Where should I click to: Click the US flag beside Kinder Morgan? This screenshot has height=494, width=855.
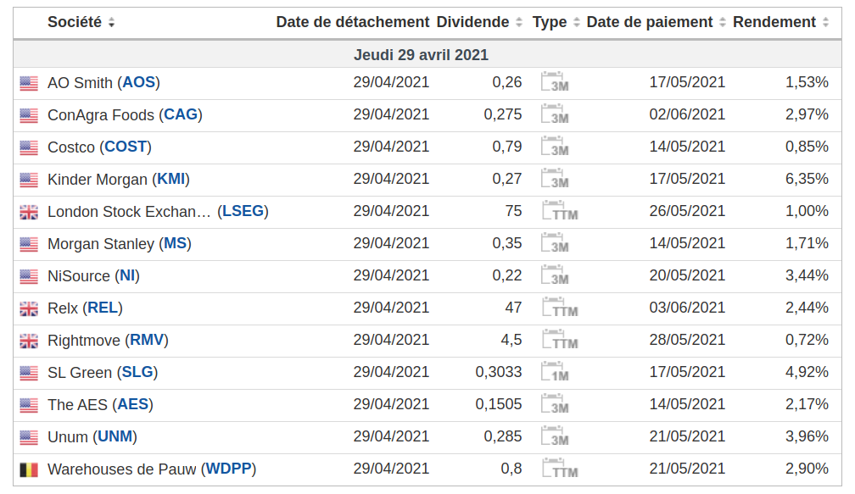click(29, 180)
